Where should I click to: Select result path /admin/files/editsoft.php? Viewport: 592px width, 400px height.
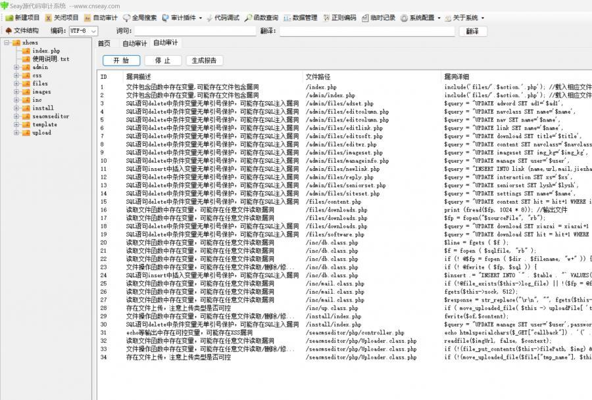[x=344, y=136]
